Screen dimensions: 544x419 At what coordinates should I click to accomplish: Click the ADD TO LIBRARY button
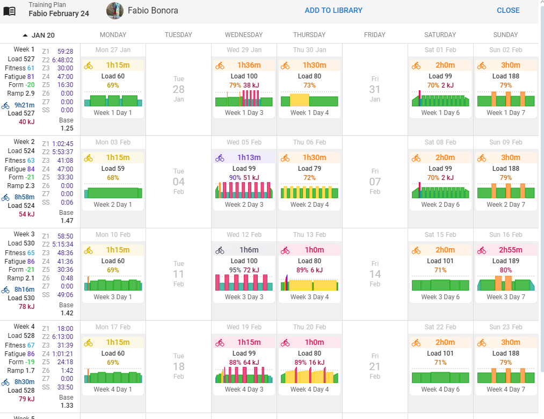click(x=333, y=10)
